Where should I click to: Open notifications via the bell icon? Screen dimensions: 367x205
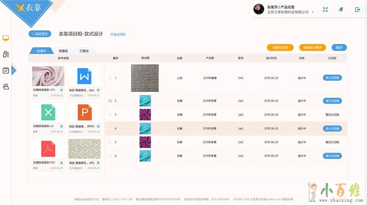pyautogui.click(x=341, y=10)
